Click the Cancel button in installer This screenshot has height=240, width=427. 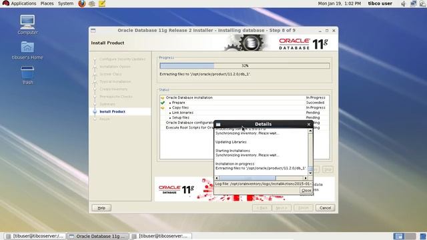pyautogui.click(x=325, y=208)
